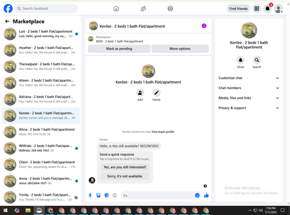
Task: Open File Explorer from taskbar
Action: coord(28,210)
